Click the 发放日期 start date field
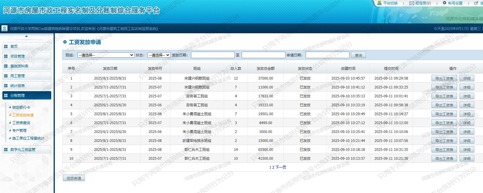Screen dimensions: 483x193 click(213, 55)
